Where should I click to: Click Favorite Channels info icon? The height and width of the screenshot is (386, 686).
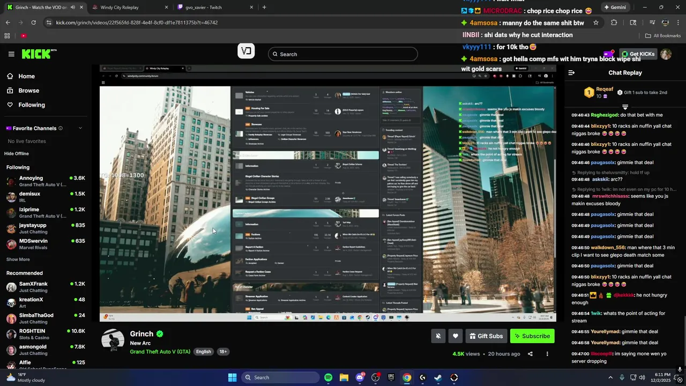61,128
